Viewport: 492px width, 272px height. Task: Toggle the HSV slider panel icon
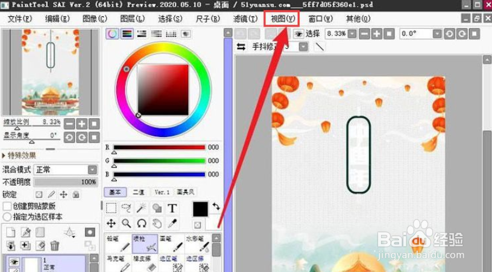tap(142, 34)
